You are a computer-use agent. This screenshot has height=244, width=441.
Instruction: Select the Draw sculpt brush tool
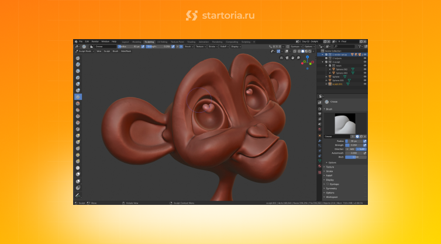pos(78,58)
